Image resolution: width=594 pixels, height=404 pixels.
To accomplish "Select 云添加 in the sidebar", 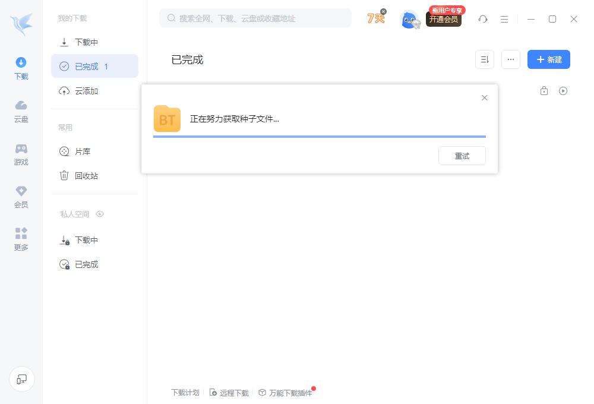I will (87, 91).
